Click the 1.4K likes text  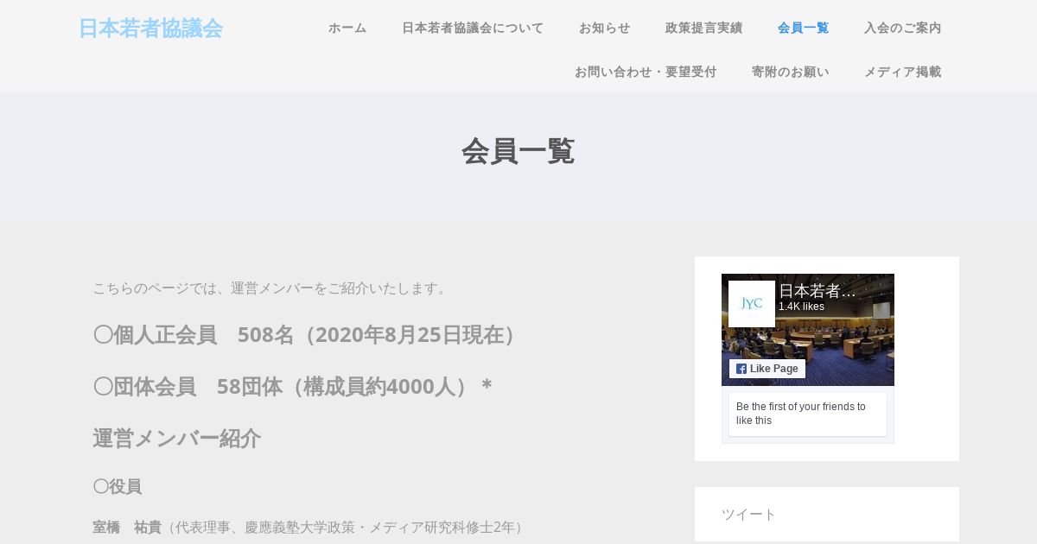click(801, 307)
